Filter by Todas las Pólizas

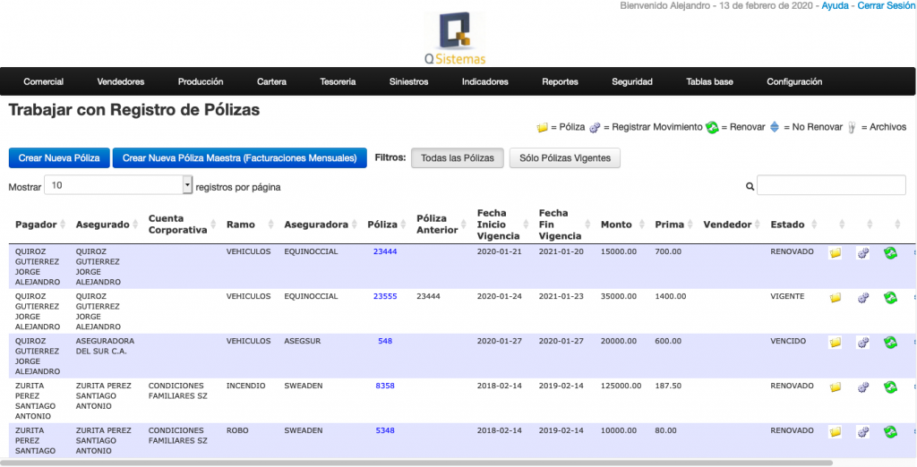pos(458,157)
